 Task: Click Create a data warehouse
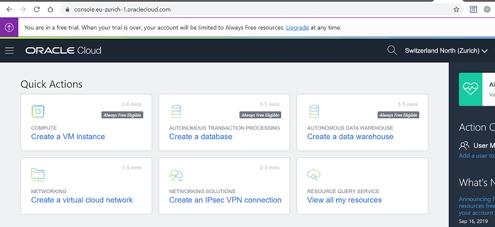click(x=350, y=137)
